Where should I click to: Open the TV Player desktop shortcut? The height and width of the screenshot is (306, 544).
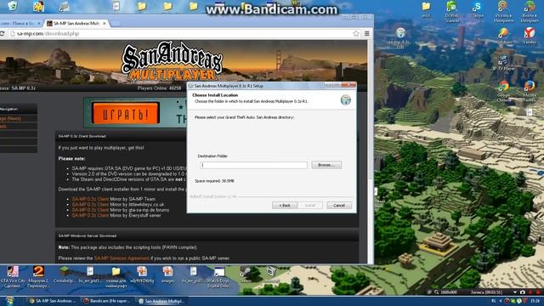pos(504,62)
